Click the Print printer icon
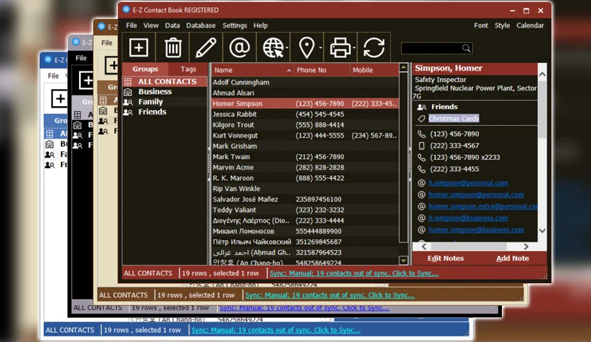The width and height of the screenshot is (591, 342). tap(340, 47)
